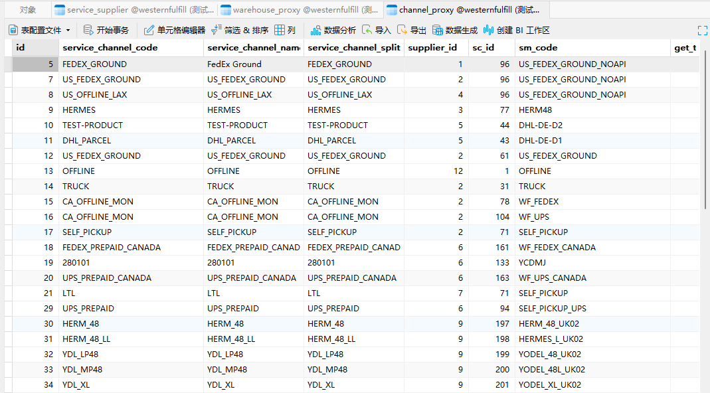The width and height of the screenshot is (710, 393).
Task: Select the TRUCK service_channel_code cell
Action: [x=131, y=187]
